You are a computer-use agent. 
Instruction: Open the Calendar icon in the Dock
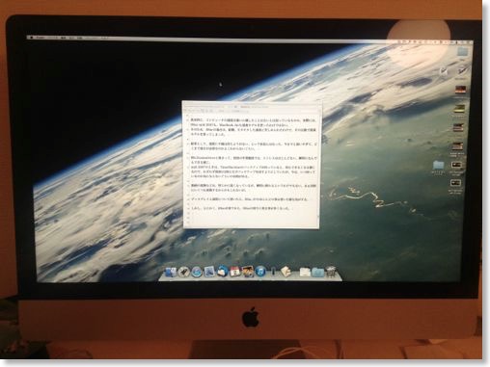click(x=235, y=272)
